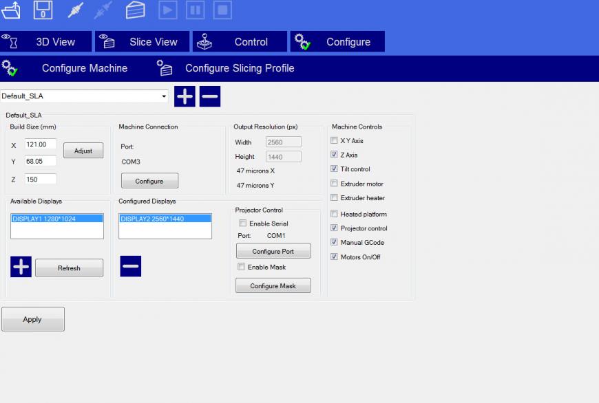Click the Z build size input field
Image resolution: width=599 pixels, height=403 pixels.
click(x=41, y=179)
